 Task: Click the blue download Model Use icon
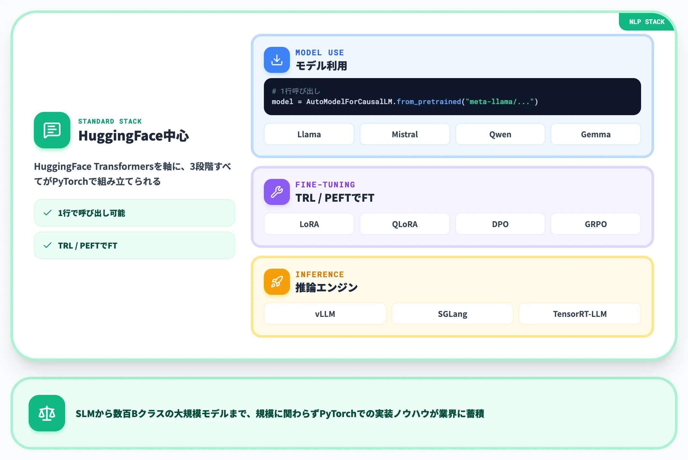click(277, 60)
